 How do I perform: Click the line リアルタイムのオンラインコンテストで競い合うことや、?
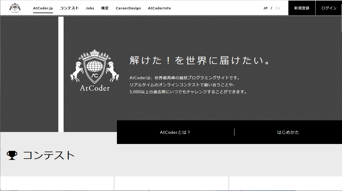click(x=182, y=85)
